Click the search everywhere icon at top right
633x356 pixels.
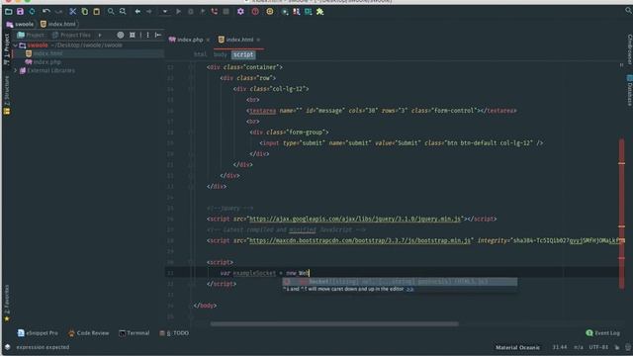coord(629,11)
